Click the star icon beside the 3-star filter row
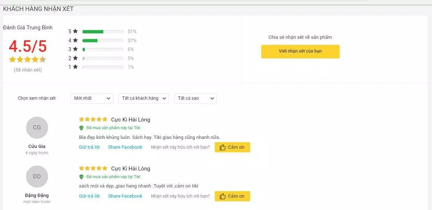 pos(75,49)
